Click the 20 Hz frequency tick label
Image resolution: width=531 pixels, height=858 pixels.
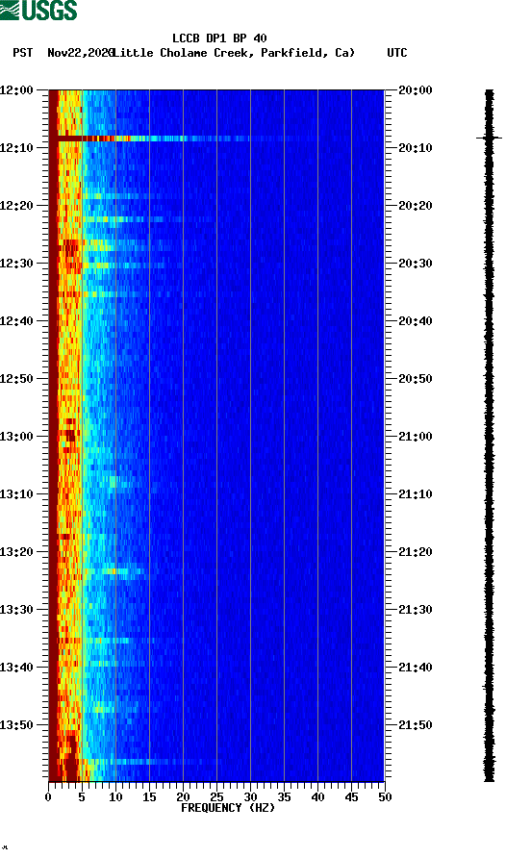183,797
